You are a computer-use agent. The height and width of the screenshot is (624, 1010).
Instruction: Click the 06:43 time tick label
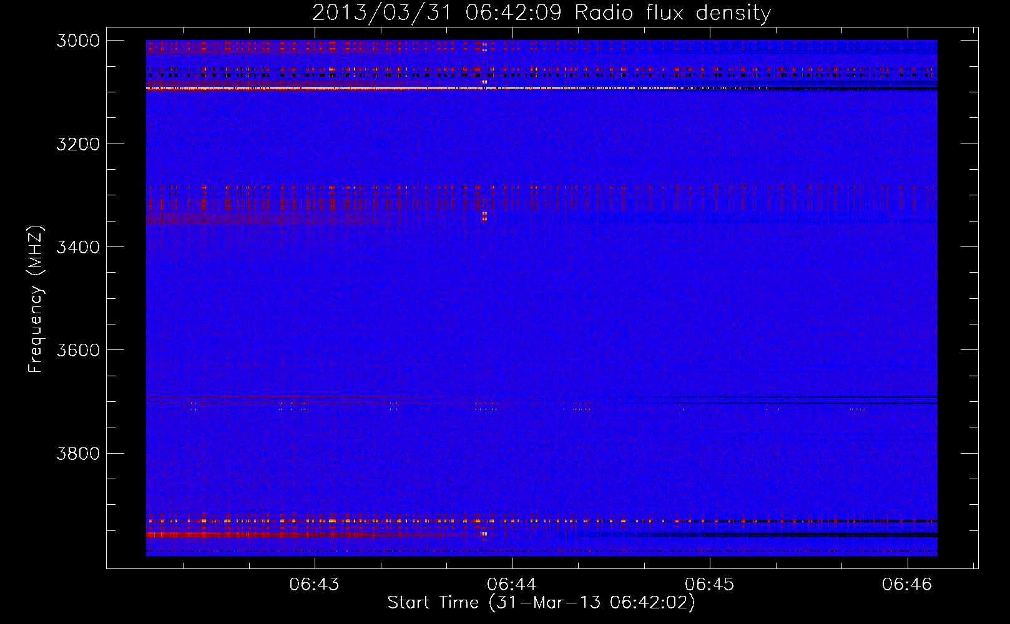pos(315,585)
